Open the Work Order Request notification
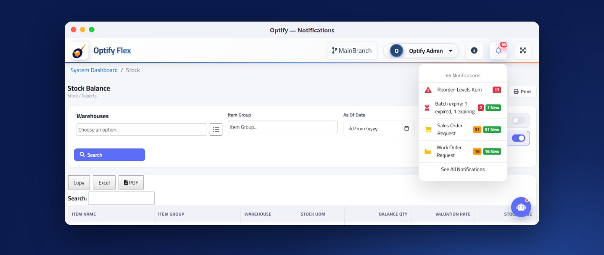This screenshot has height=255, width=604. (463, 151)
